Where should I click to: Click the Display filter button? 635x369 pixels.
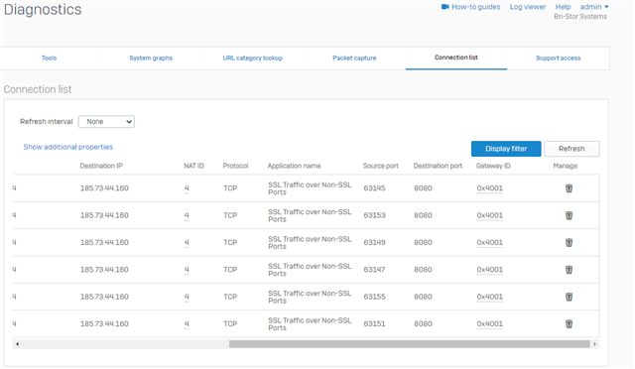point(506,149)
